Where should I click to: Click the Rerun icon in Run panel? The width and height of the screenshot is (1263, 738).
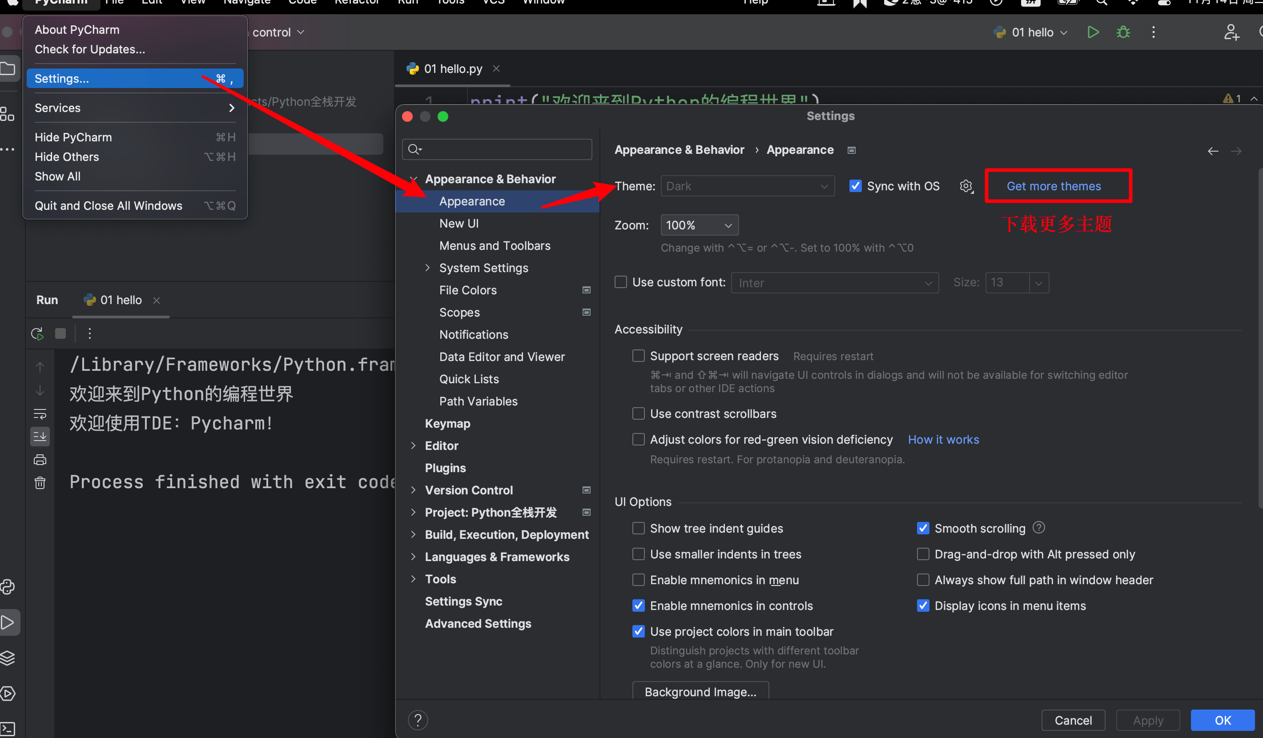pos(37,334)
